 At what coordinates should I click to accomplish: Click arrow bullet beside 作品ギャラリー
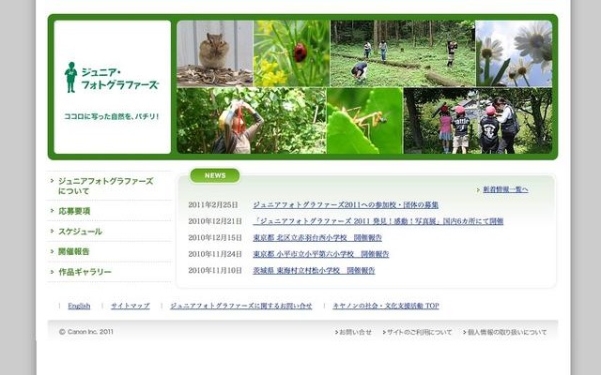click(53, 272)
